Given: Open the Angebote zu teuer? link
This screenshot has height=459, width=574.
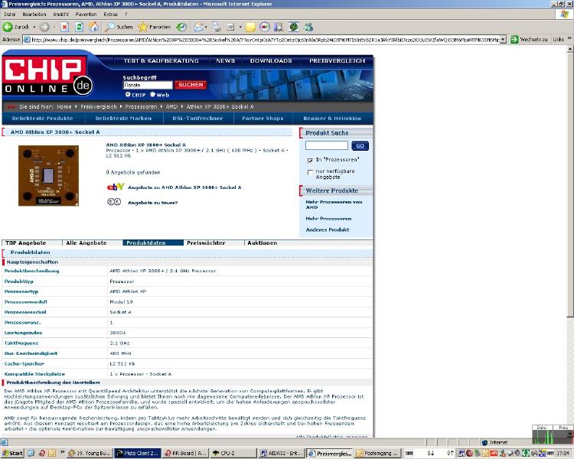Looking at the screenshot, I should click(x=152, y=203).
